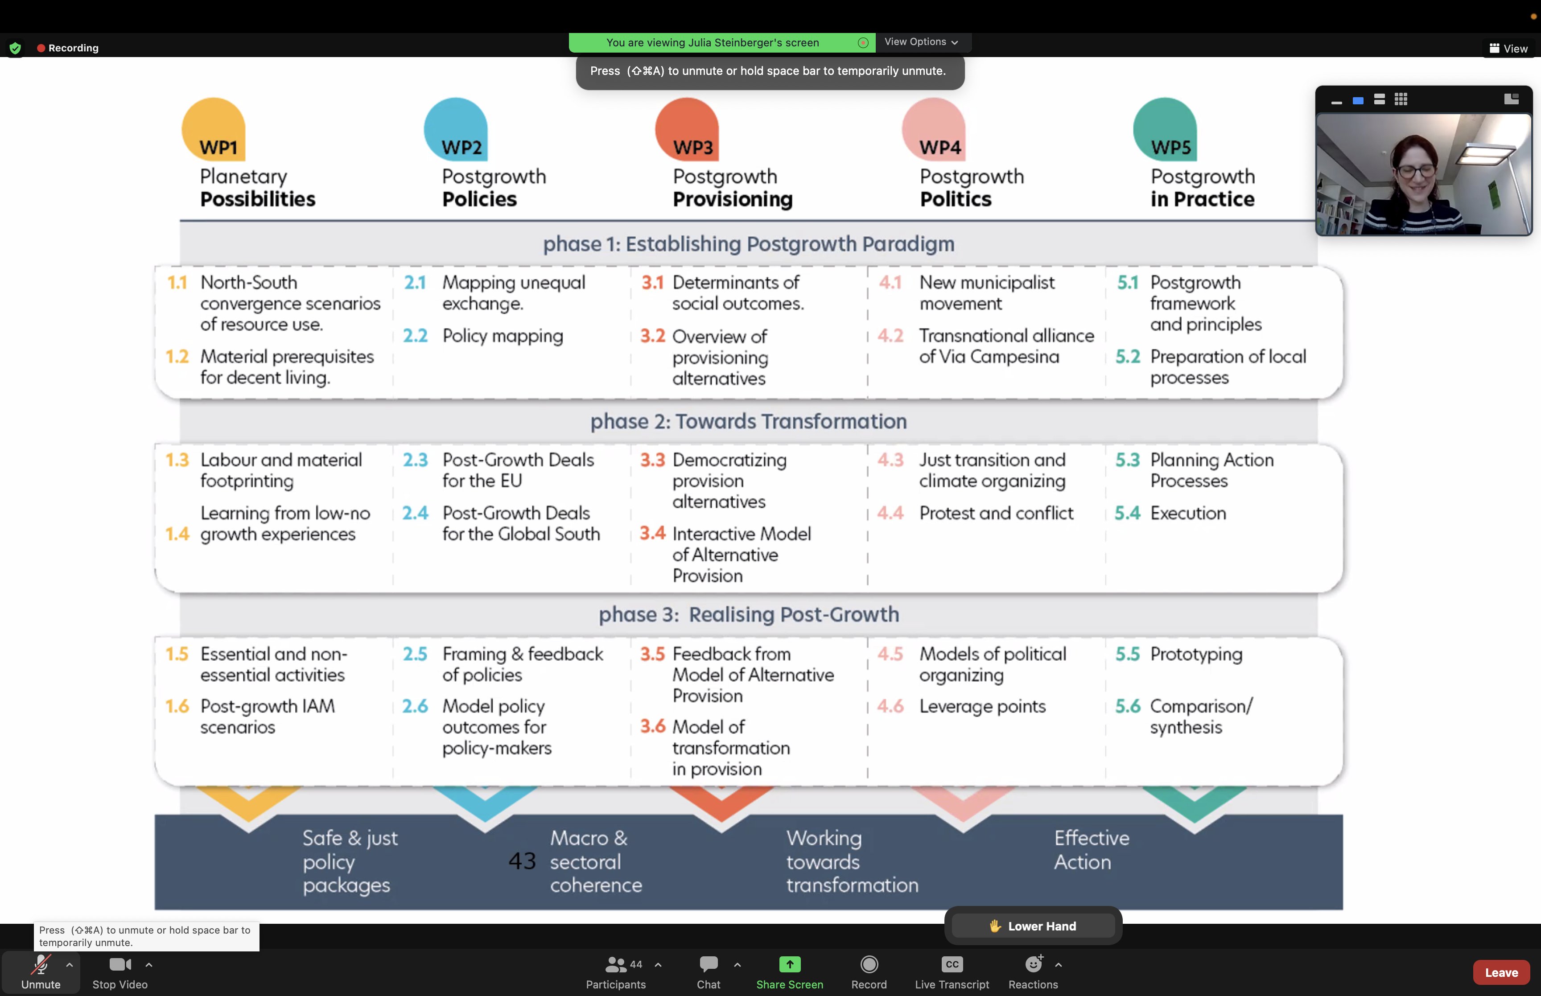Click 'Safe & just policy packages' footer text
The height and width of the screenshot is (996, 1541).
[x=350, y=861]
